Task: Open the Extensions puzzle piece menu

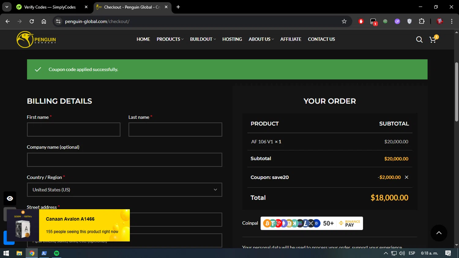Action: coord(422,21)
